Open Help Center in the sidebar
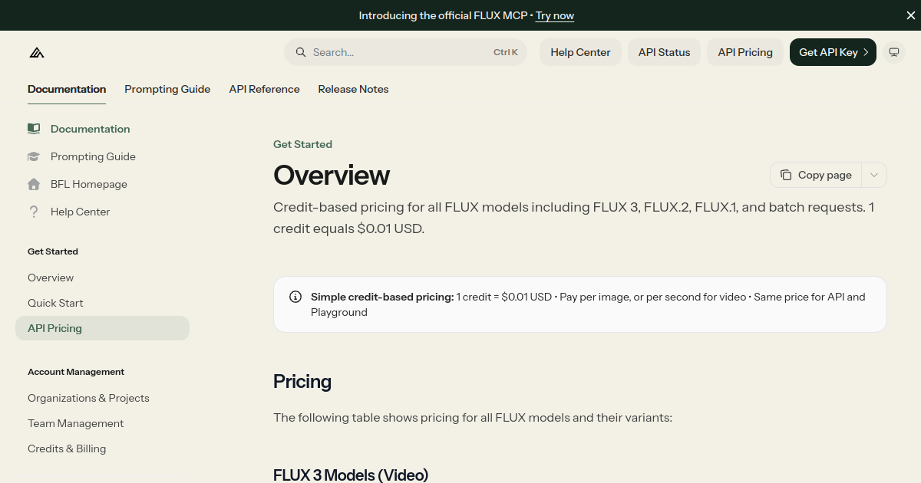Image resolution: width=921 pixels, height=483 pixels. point(81,212)
